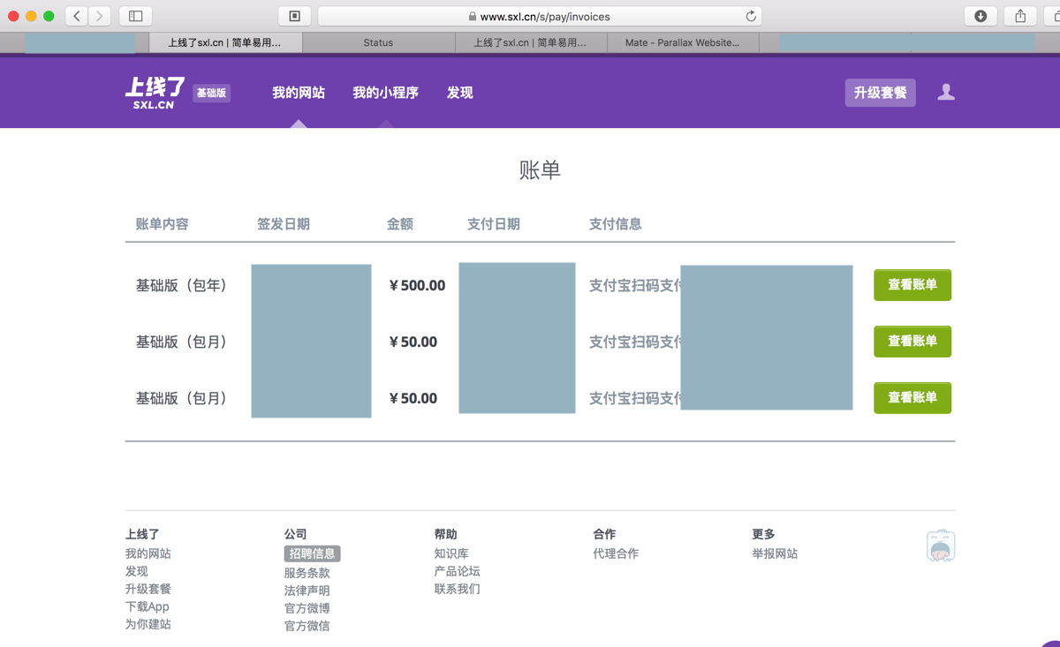
Task: Open footer link 法律声明
Action: [x=307, y=591]
